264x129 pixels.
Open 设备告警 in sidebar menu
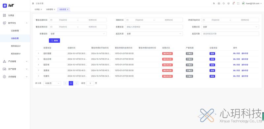(15, 38)
